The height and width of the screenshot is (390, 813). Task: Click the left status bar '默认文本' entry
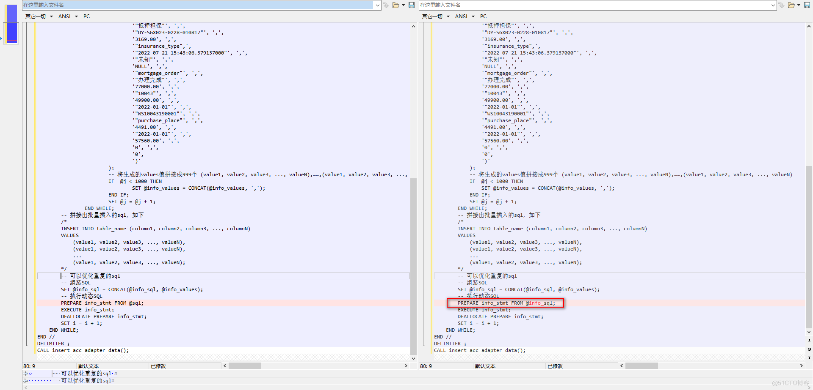[88, 366]
